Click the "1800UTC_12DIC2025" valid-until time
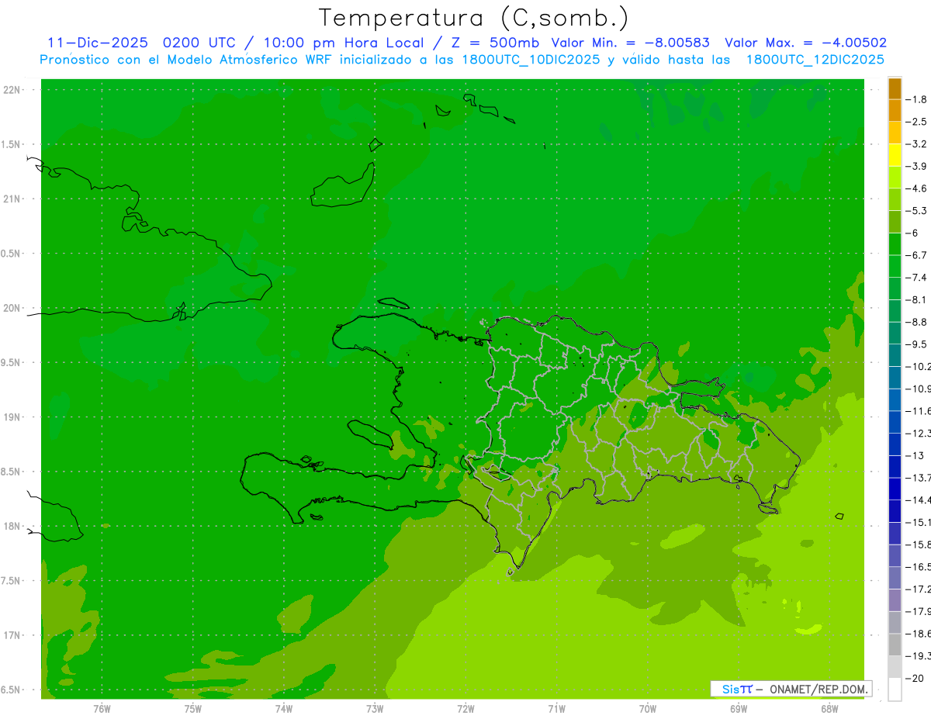The width and height of the screenshot is (931, 719). coord(815,60)
